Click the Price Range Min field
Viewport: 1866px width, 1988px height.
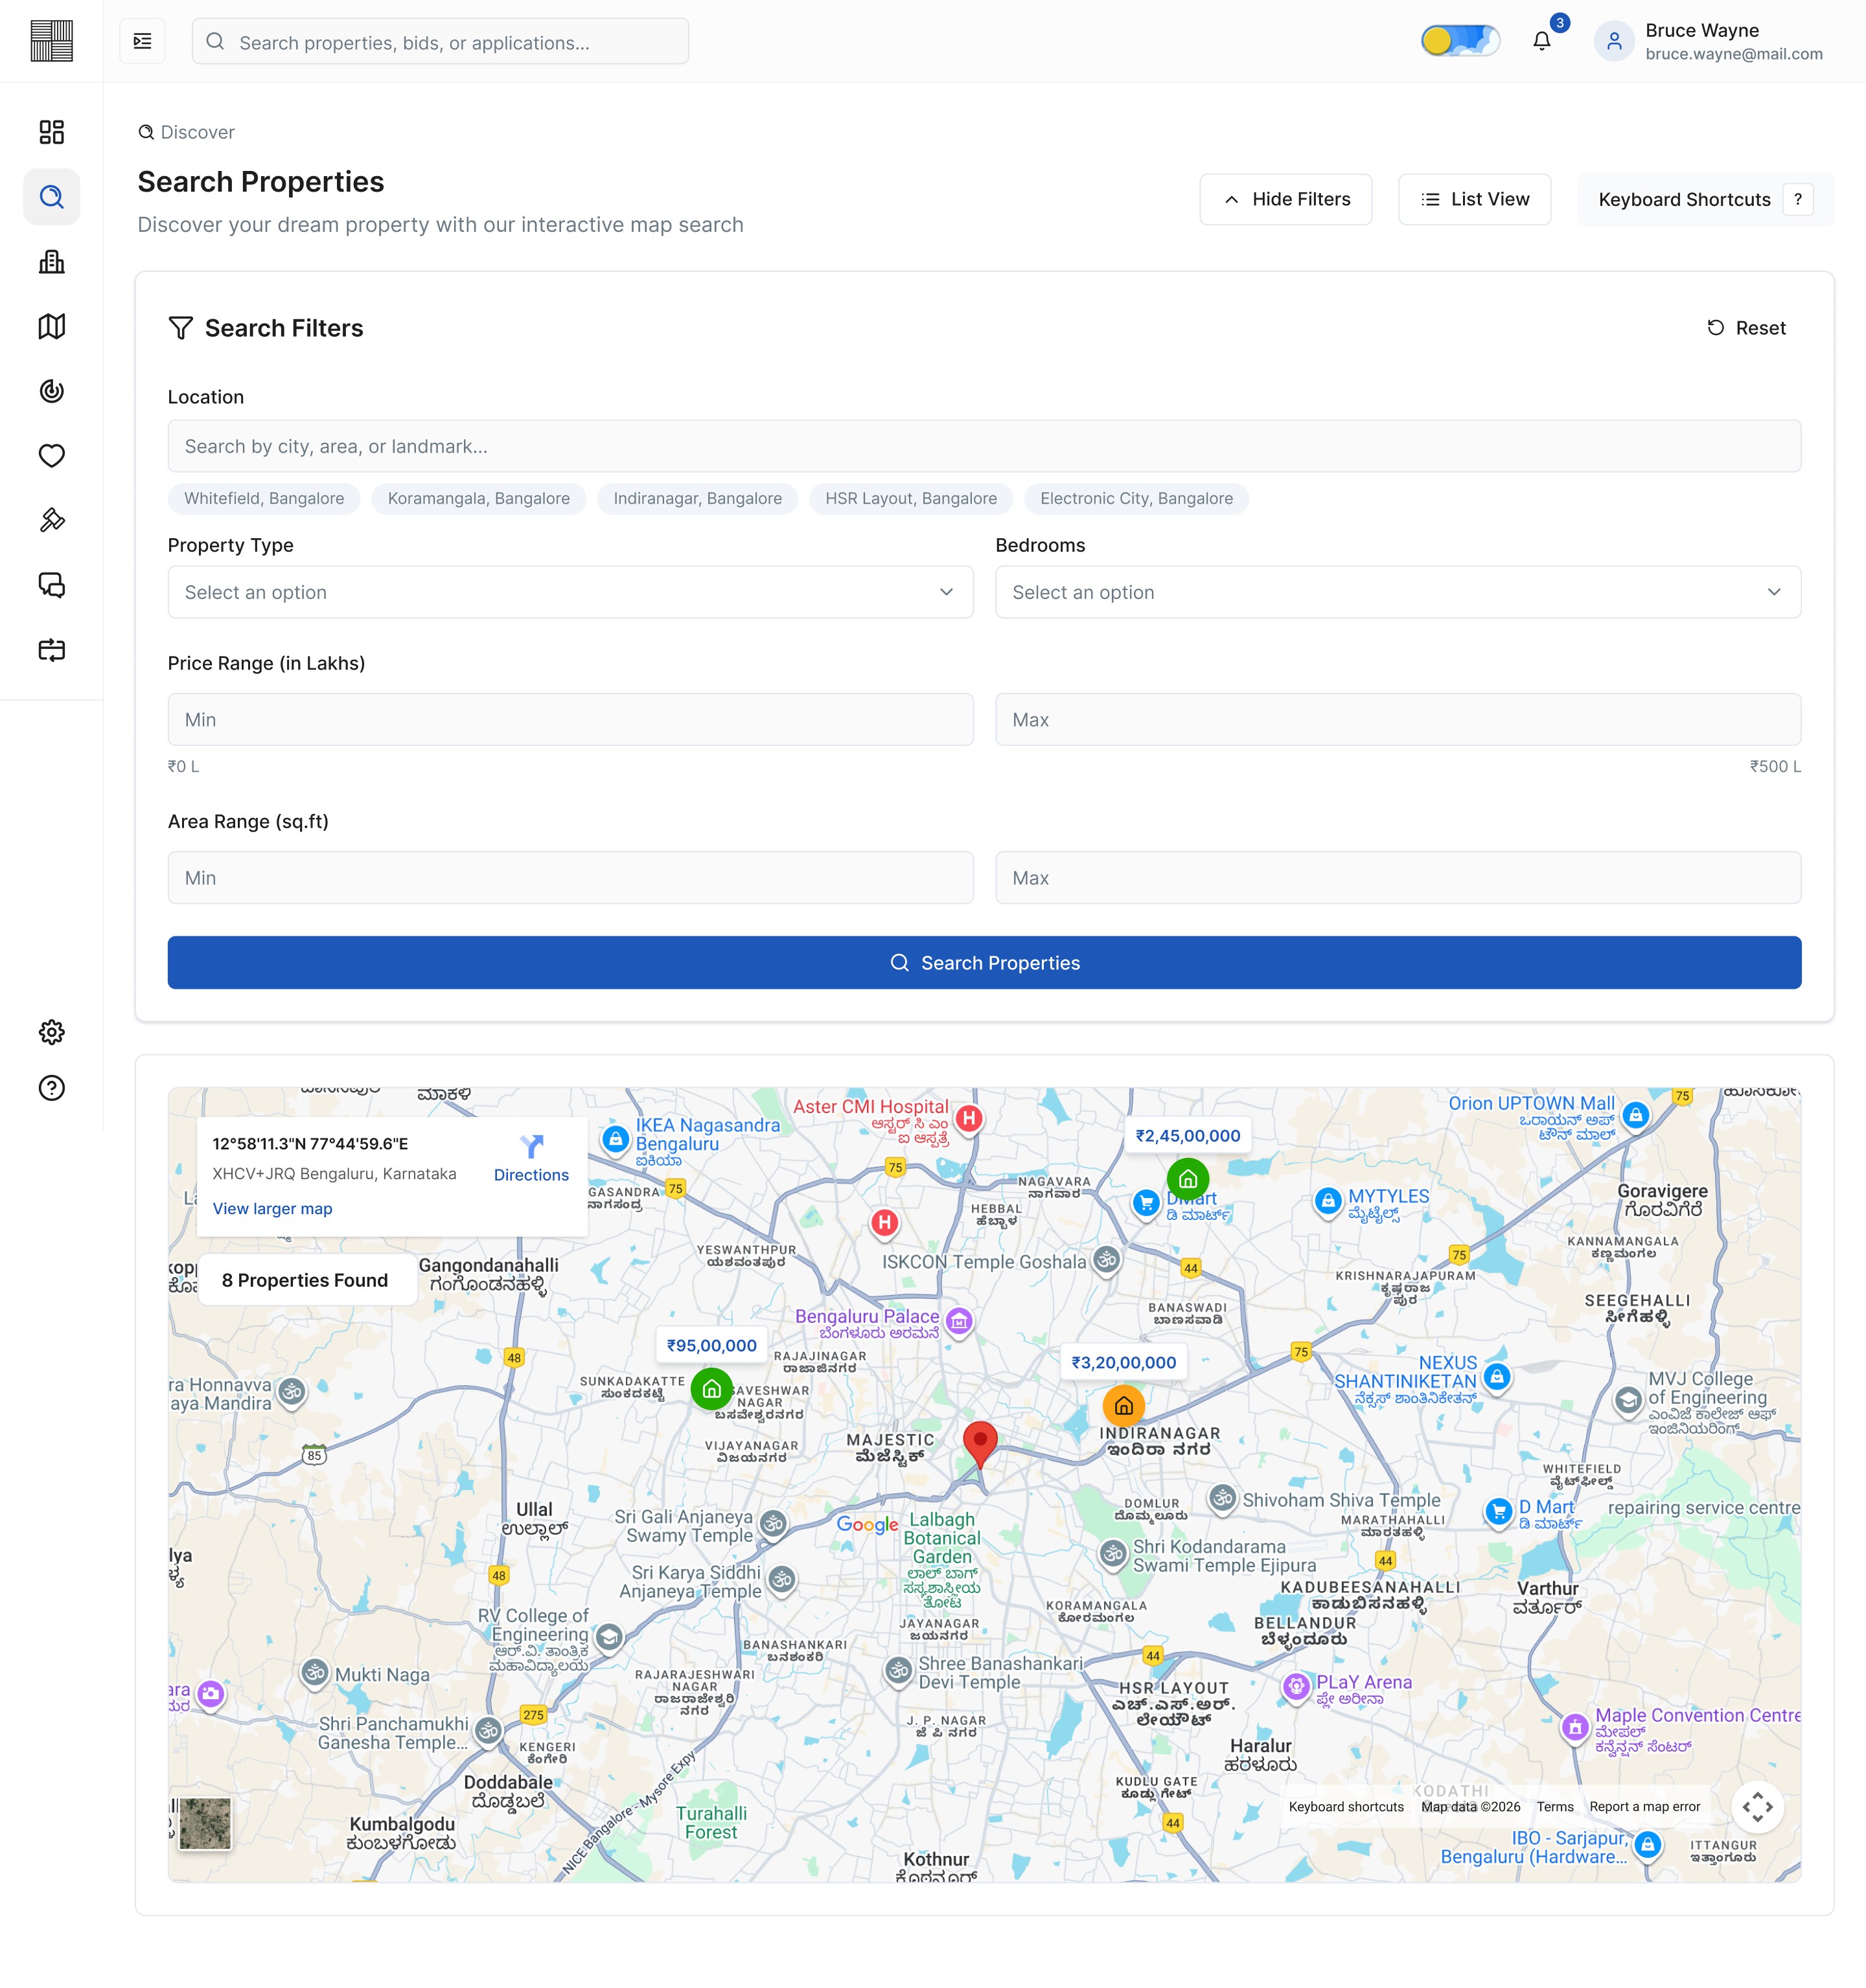point(570,719)
